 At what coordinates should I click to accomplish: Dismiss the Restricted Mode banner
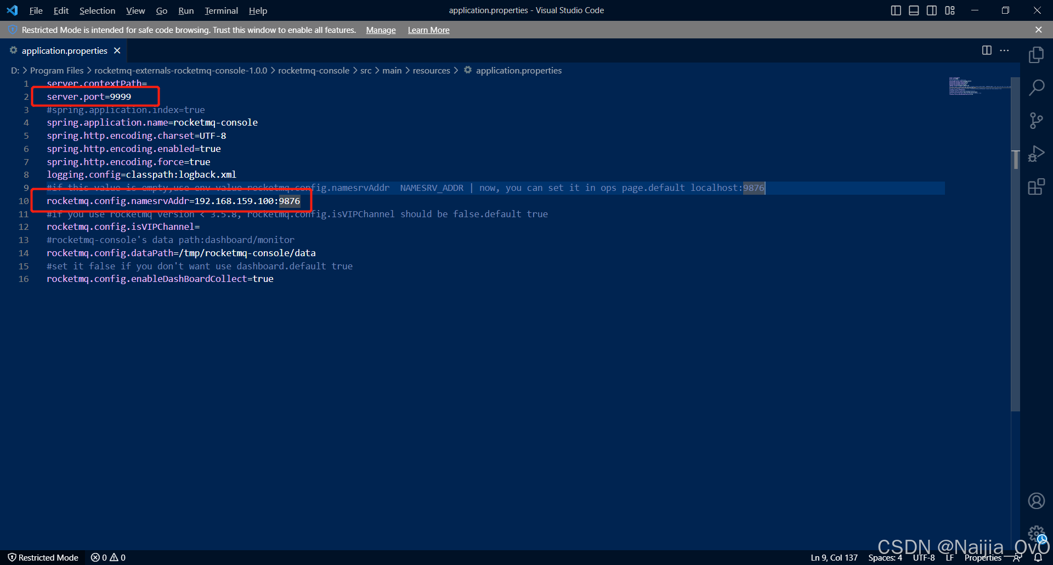click(1038, 30)
